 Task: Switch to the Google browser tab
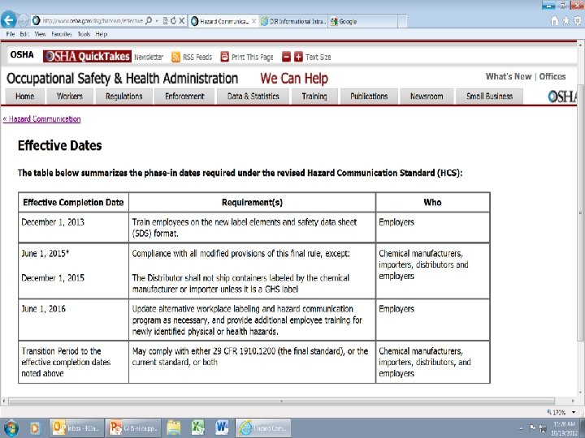click(x=362, y=21)
